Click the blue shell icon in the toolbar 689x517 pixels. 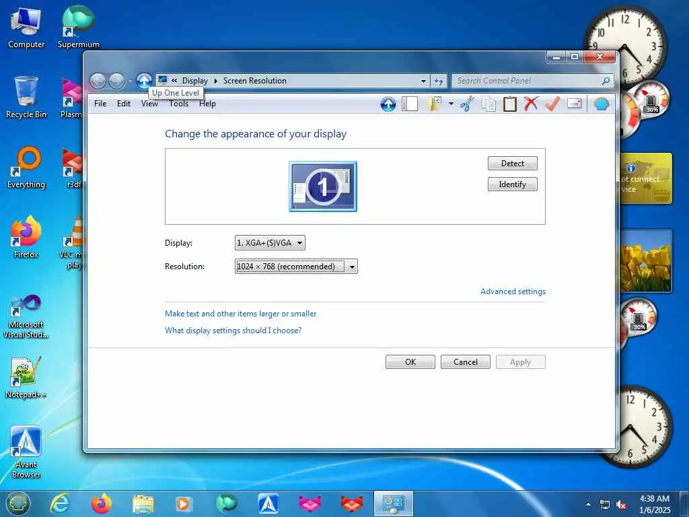click(x=601, y=104)
